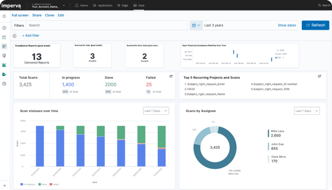Click the Filters search input field

[x=107, y=26]
